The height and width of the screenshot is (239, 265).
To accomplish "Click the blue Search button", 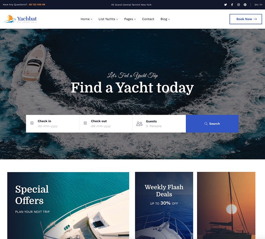I will (212, 124).
